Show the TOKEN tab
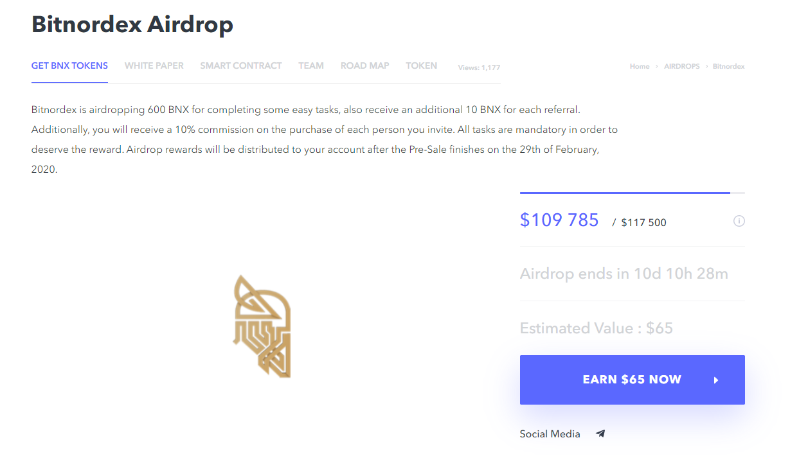The height and width of the screenshot is (456, 790). (x=422, y=66)
